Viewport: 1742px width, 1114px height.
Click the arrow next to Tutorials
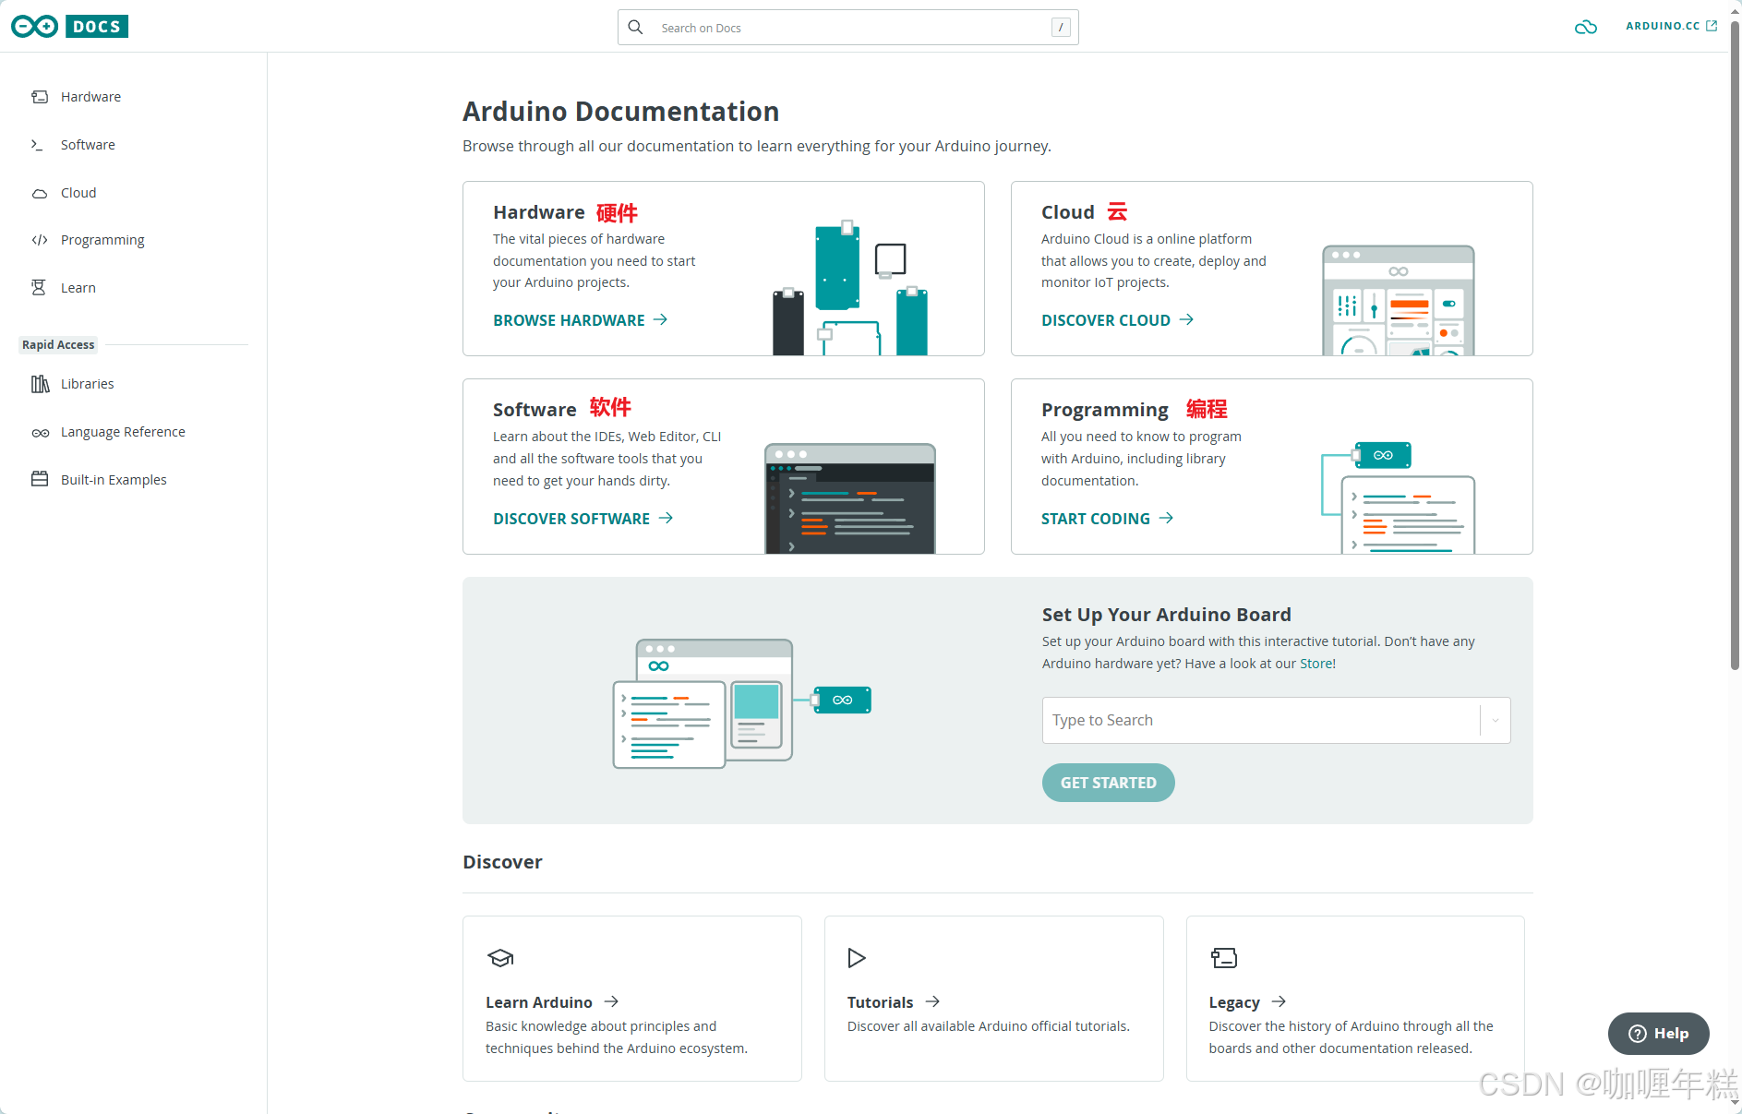[932, 1001]
